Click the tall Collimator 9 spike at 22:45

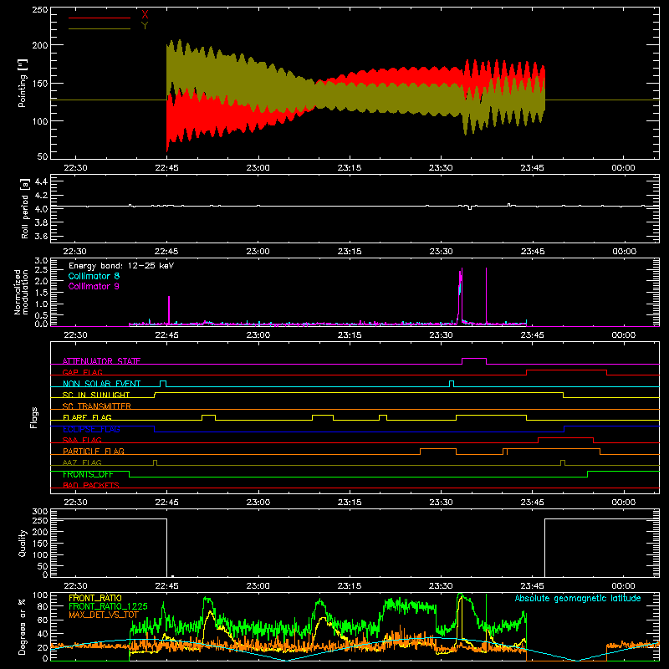[169, 310]
